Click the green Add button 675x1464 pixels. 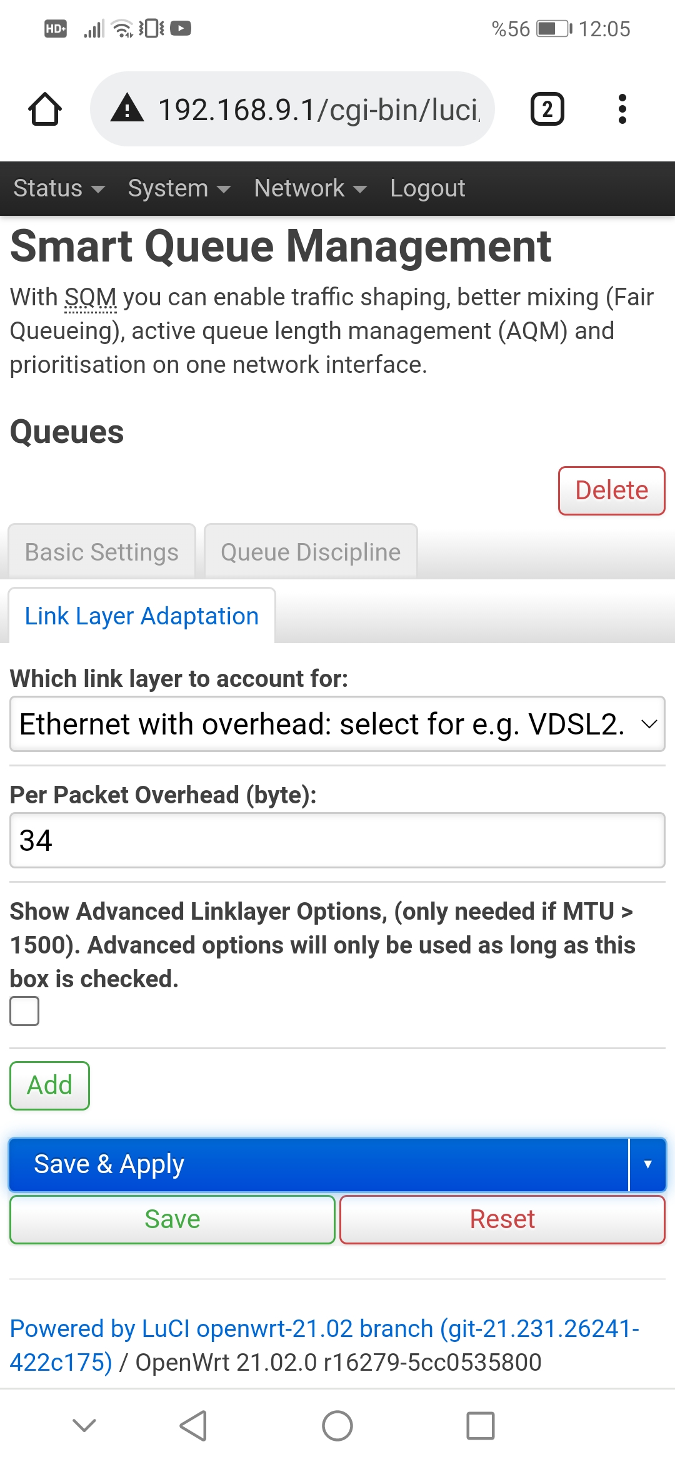tap(50, 1085)
